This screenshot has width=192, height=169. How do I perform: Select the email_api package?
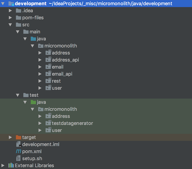(62, 74)
